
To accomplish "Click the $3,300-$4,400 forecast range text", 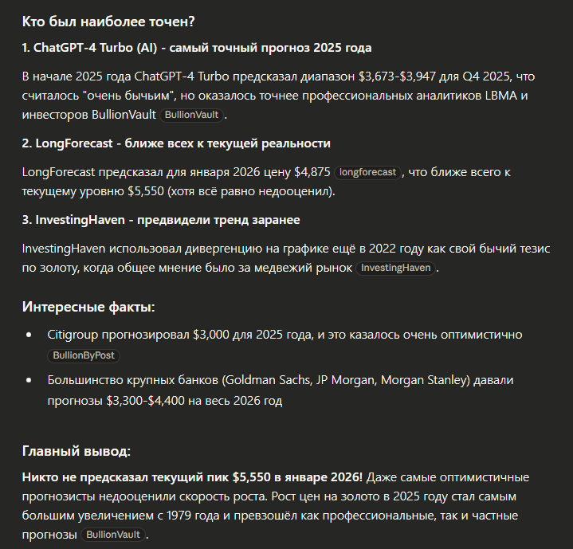I will (x=156, y=401).
